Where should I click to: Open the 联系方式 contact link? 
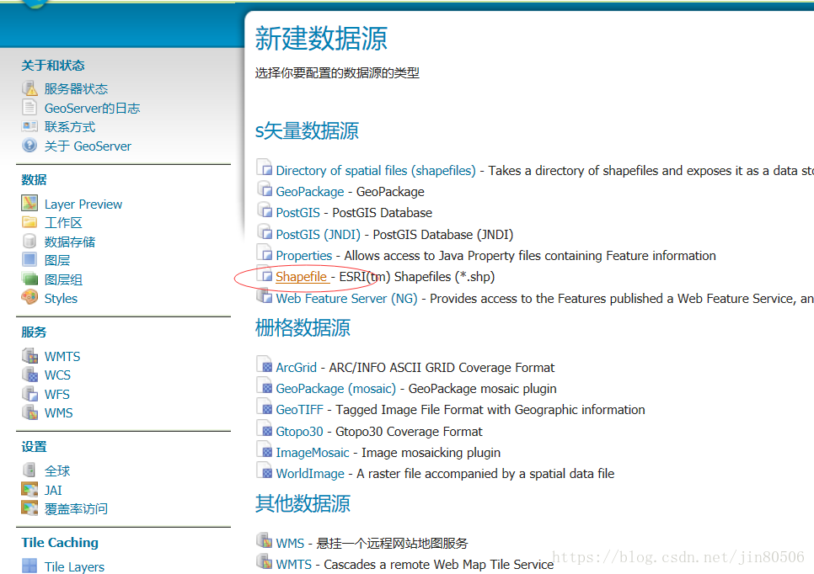[70, 126]
